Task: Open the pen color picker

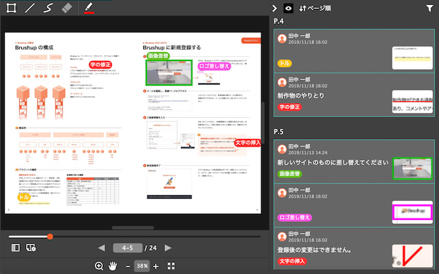Action: pyautogui.click(x=89, y=8)
